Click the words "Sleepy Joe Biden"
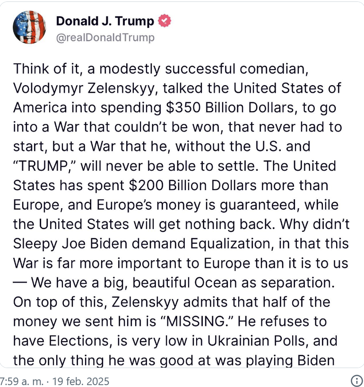Viewport: 364px width, 387px height. 70,244
